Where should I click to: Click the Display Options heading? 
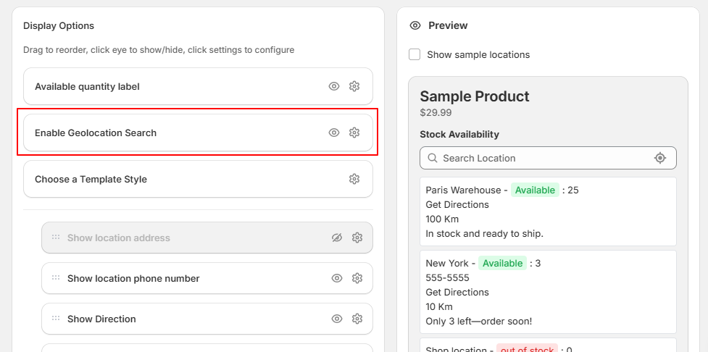(59, 26)
